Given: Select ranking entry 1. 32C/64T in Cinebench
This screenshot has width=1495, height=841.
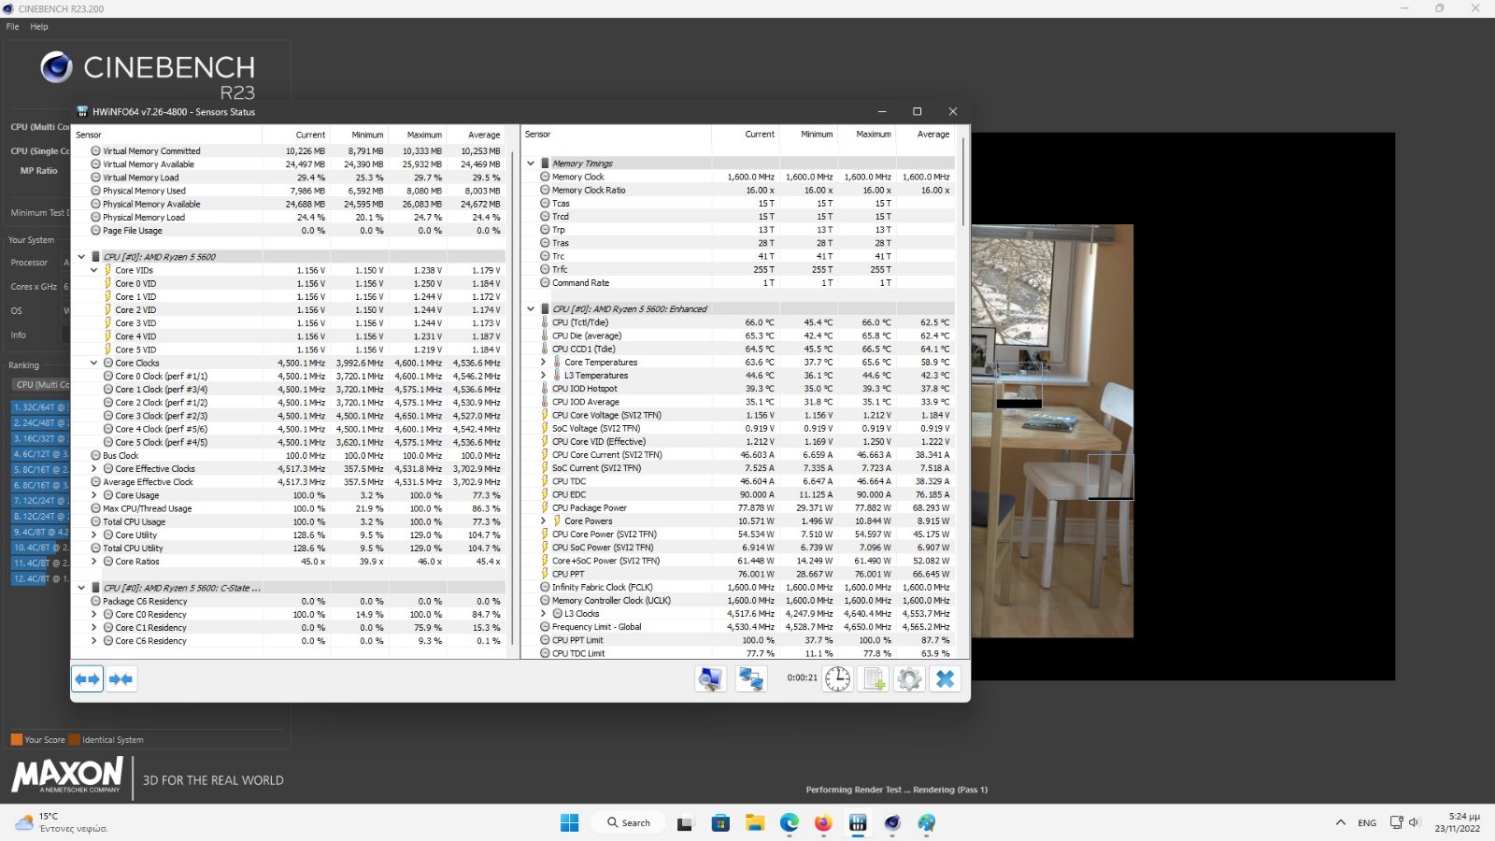Looking at the screenshot, I should pyautogui.click(x=40, y=407).
